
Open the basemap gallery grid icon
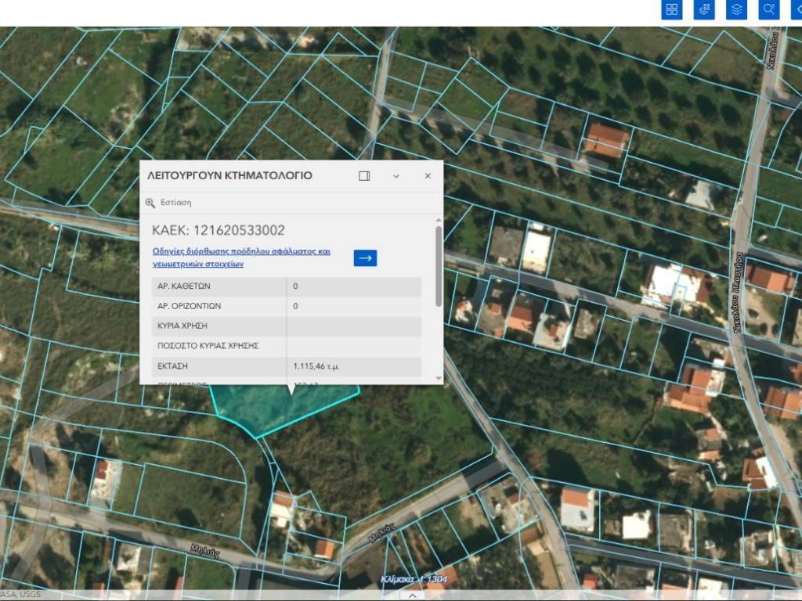tap(672, 9)
